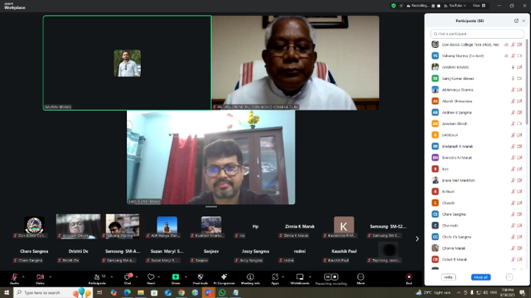Open the YouTube live stream dropdown
This screenshot has width=531, height=298.
pos(454,6)
